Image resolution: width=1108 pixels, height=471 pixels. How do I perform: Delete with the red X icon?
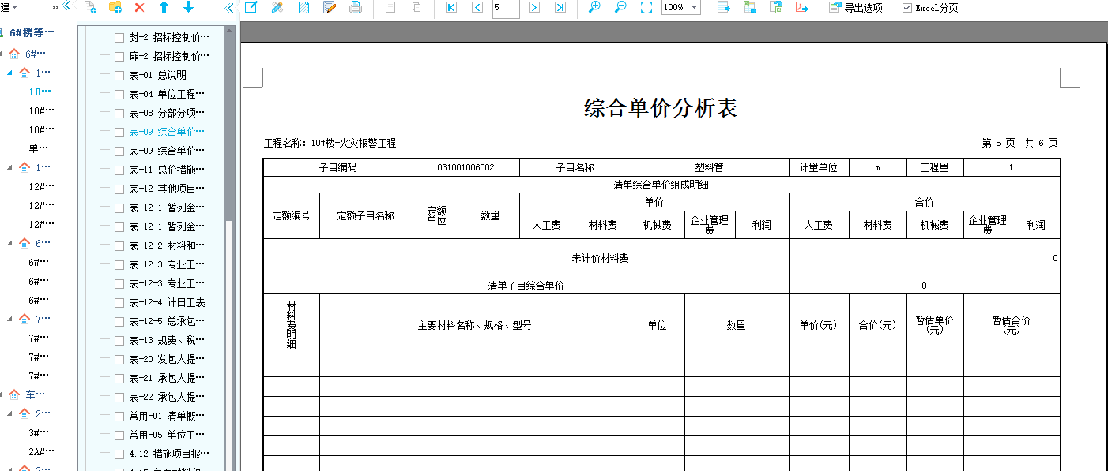(139, 8)
